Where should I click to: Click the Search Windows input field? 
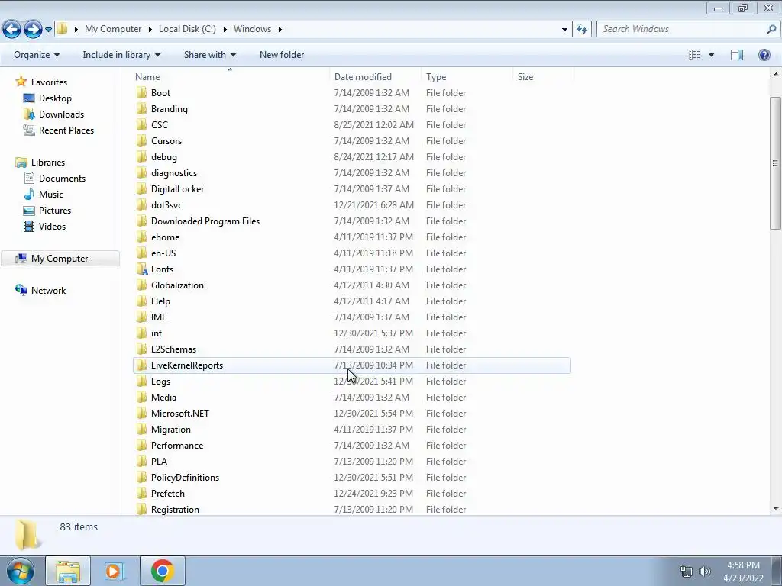[x=680, y=29]
